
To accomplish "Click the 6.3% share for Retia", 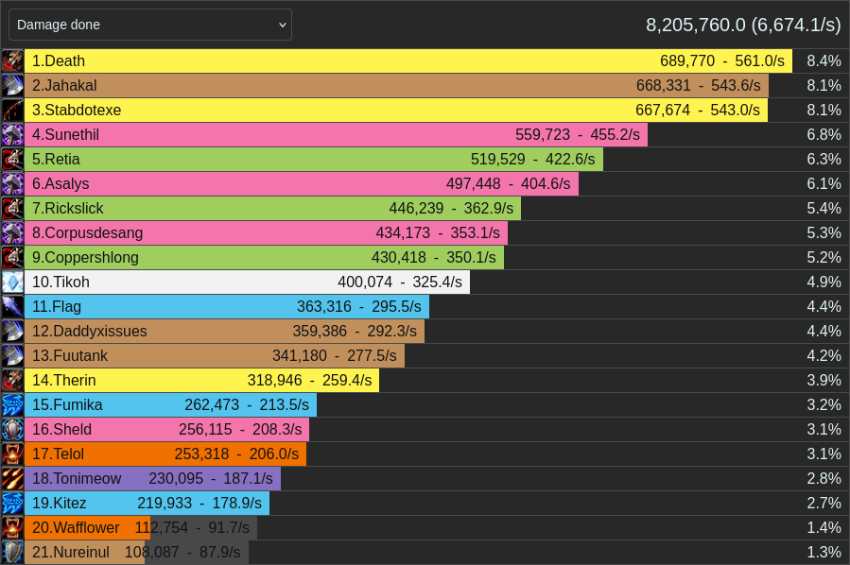I will click(824, 160).
